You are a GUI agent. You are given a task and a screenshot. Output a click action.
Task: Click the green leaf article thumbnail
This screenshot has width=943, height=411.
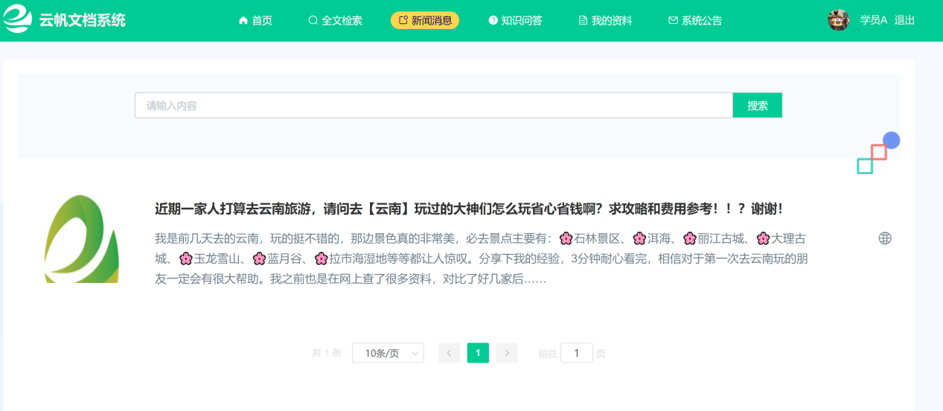pos(82,238)
